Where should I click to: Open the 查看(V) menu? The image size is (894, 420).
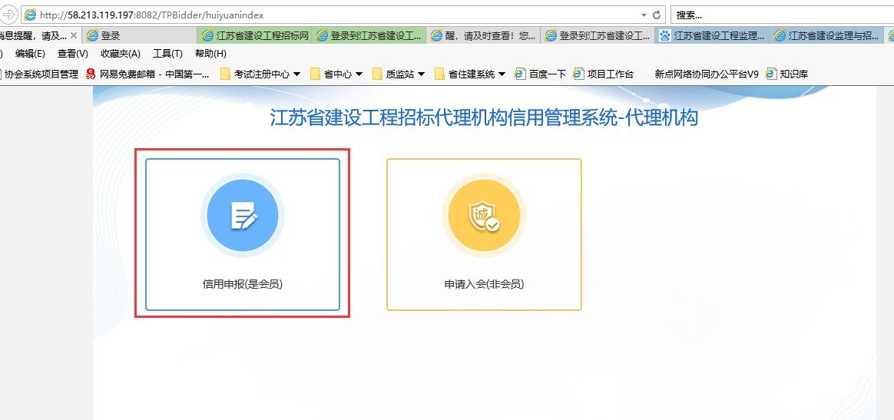tap(72, 54)
